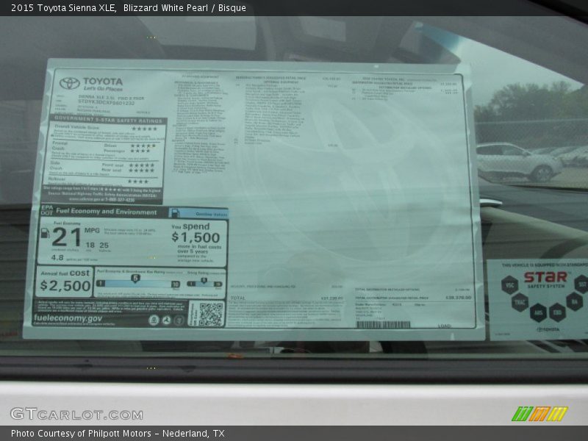
Task: Click the first agency seal beside fueleconomy.gov
Action: [x=154, y=320]
